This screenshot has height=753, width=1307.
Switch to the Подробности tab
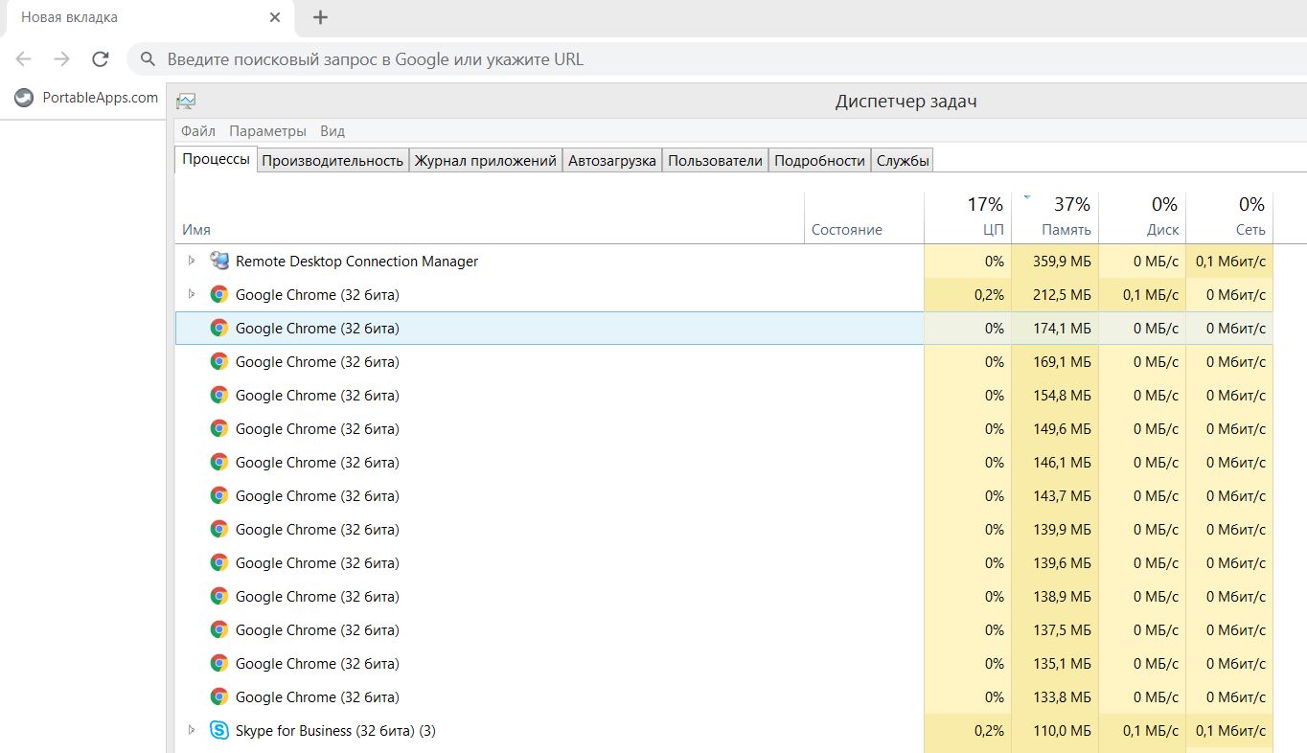coord(820,161)
